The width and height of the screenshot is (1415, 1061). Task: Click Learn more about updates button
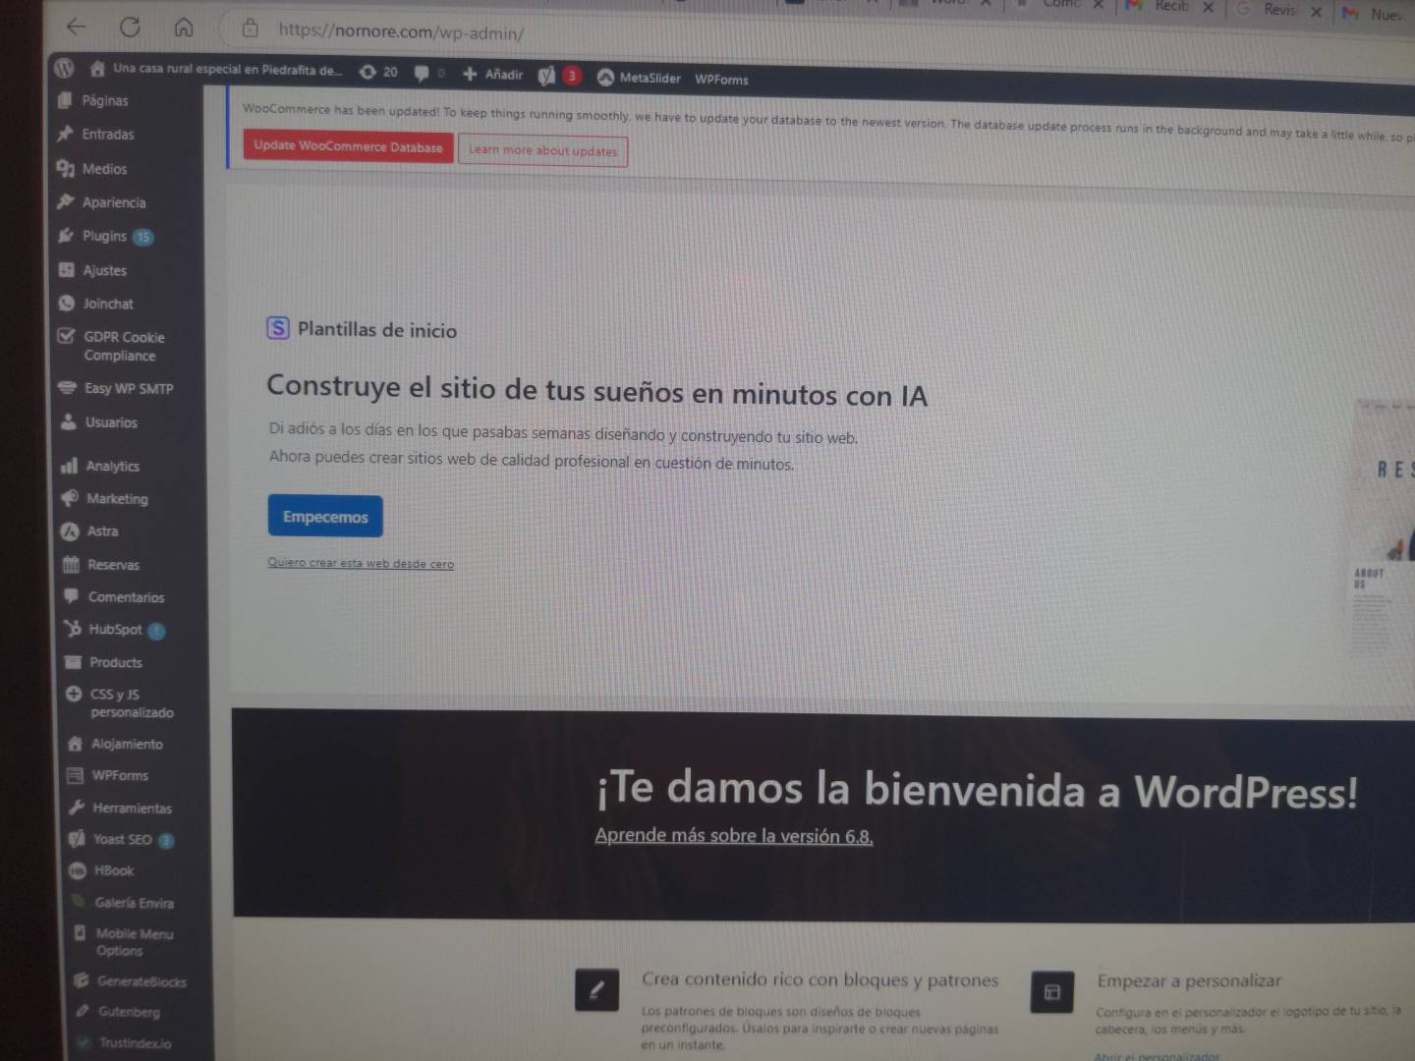[x=542, y=150]
